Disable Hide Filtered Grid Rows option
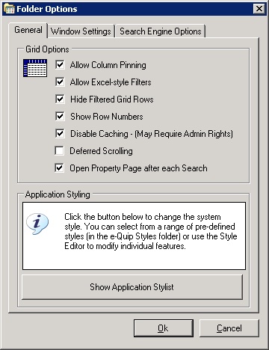This screenshot has height=350, width=269. pos(60,99)
